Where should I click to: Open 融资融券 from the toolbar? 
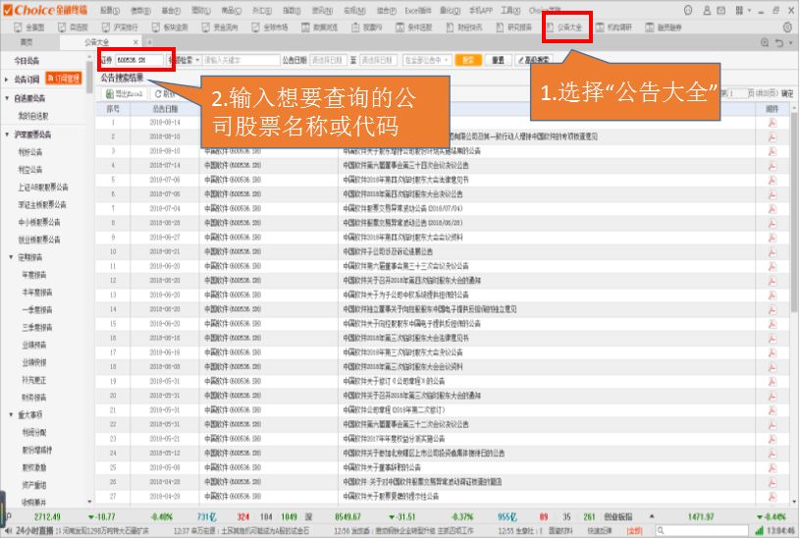tap(664, 27)
